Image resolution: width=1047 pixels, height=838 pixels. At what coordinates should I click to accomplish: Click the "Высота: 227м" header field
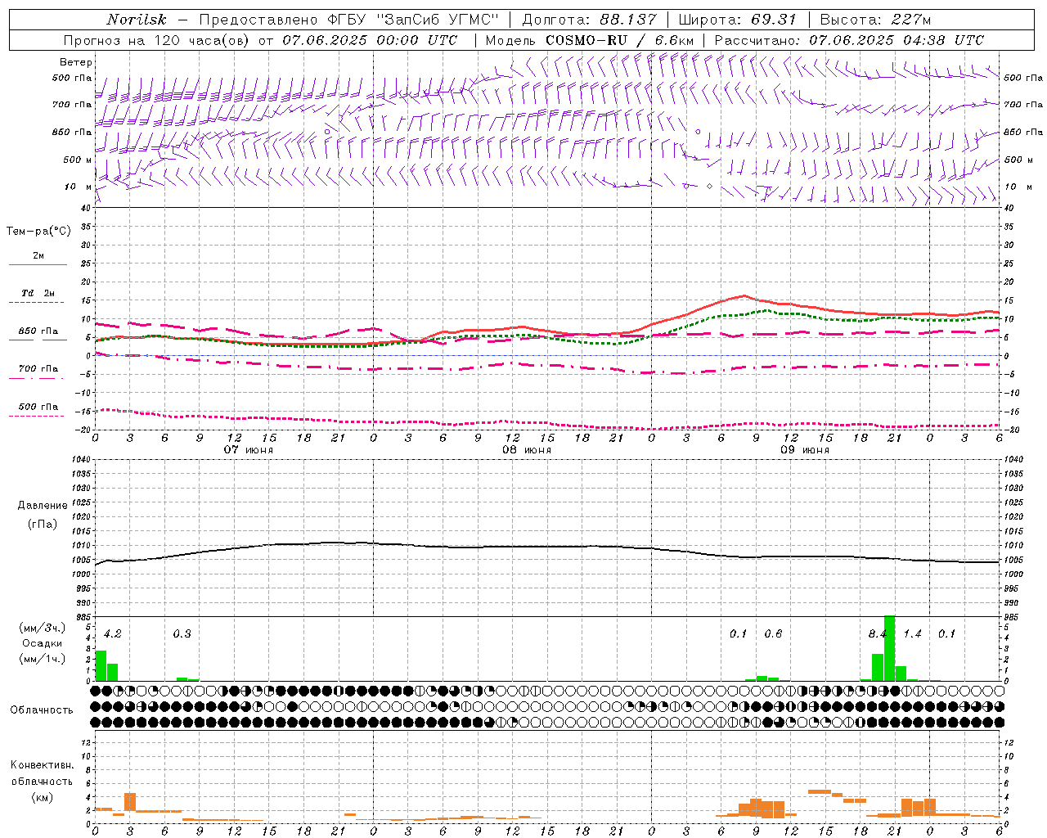pyautogui.click(x=875, y=20)
